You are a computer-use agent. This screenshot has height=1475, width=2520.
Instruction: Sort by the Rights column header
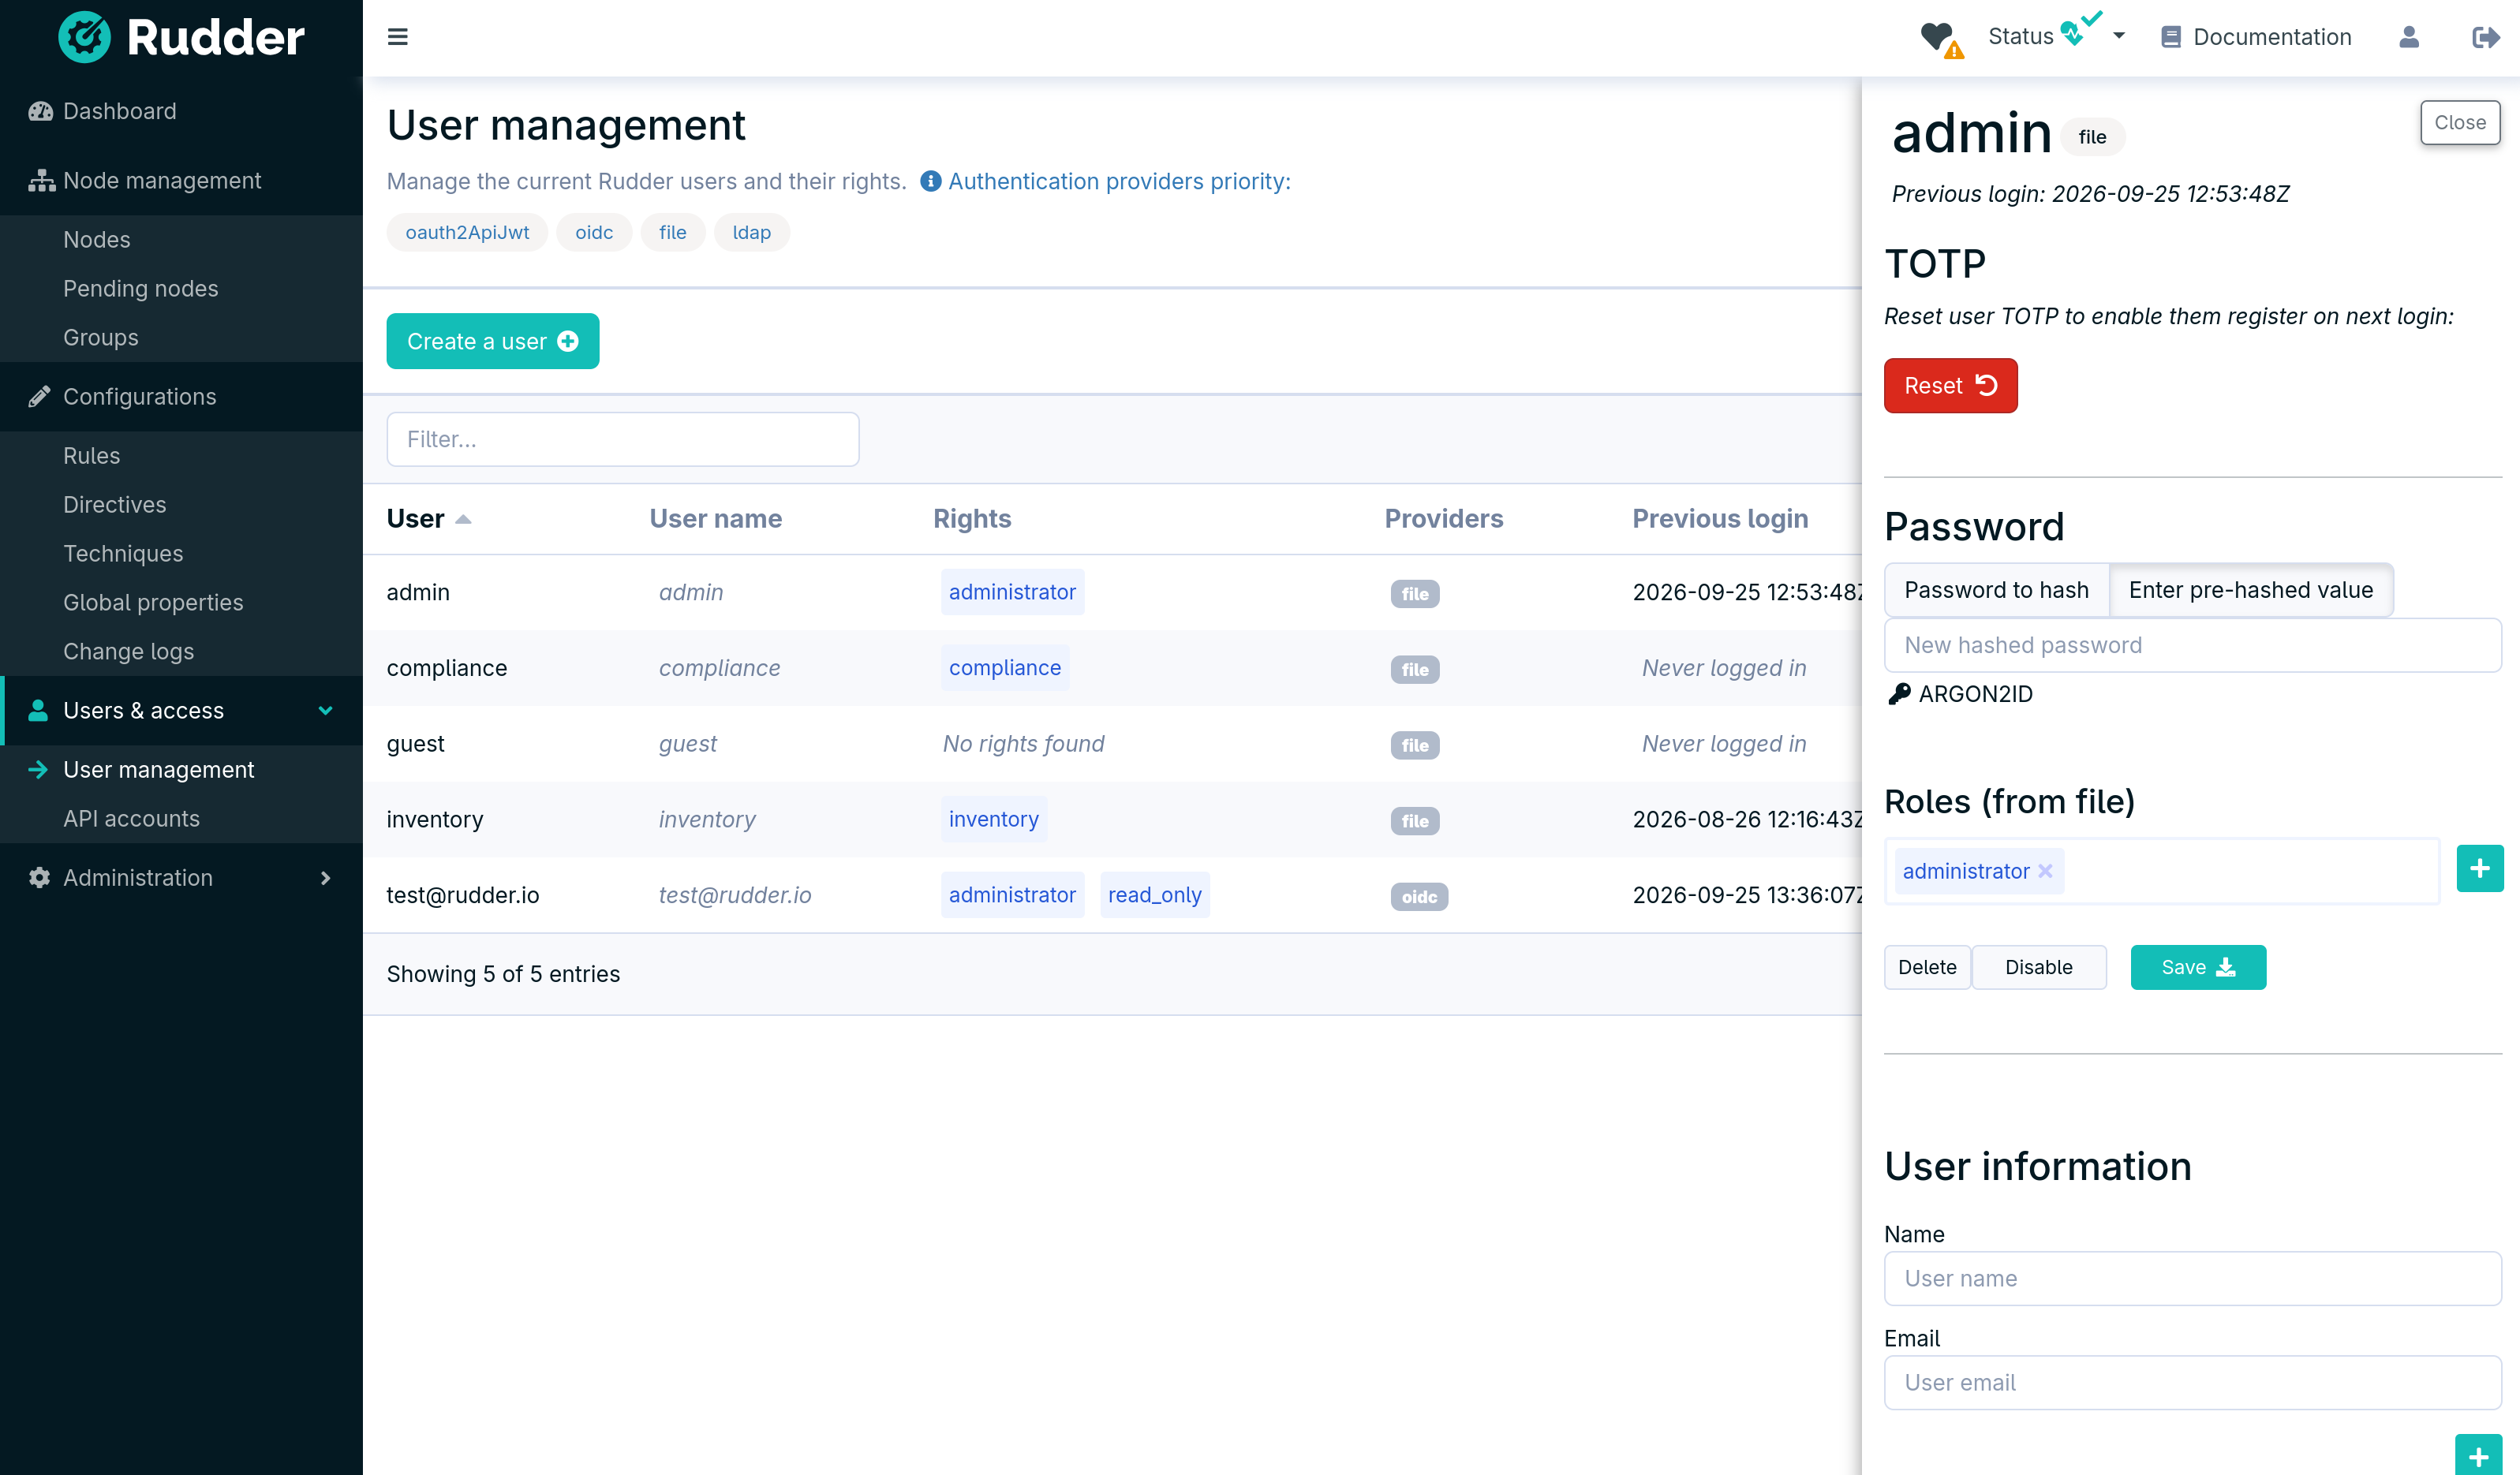tap(972, 519)
